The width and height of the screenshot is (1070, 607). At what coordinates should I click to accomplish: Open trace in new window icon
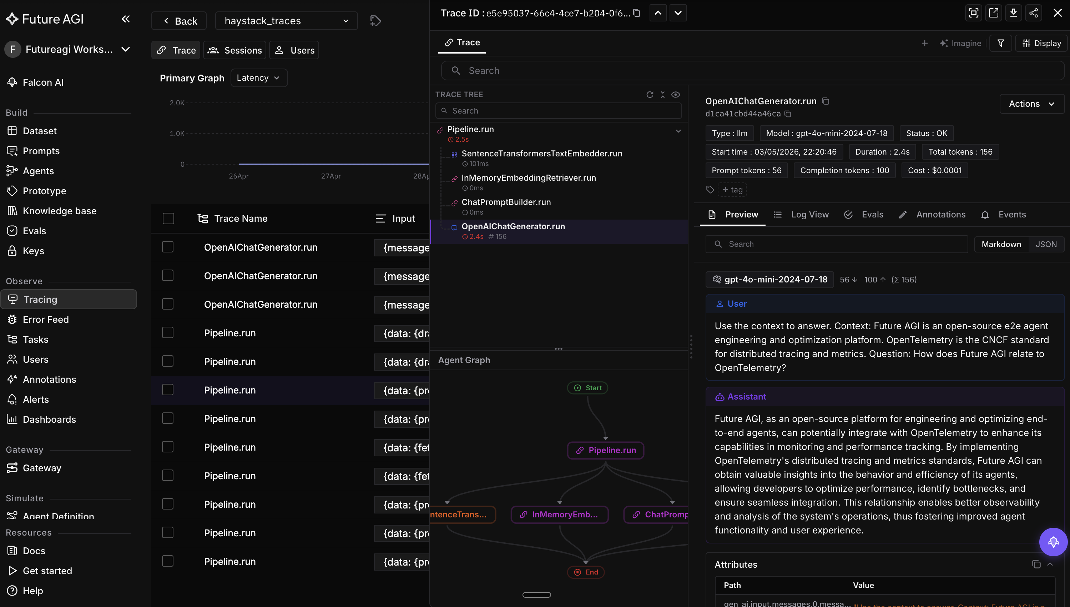coord(993,13)
